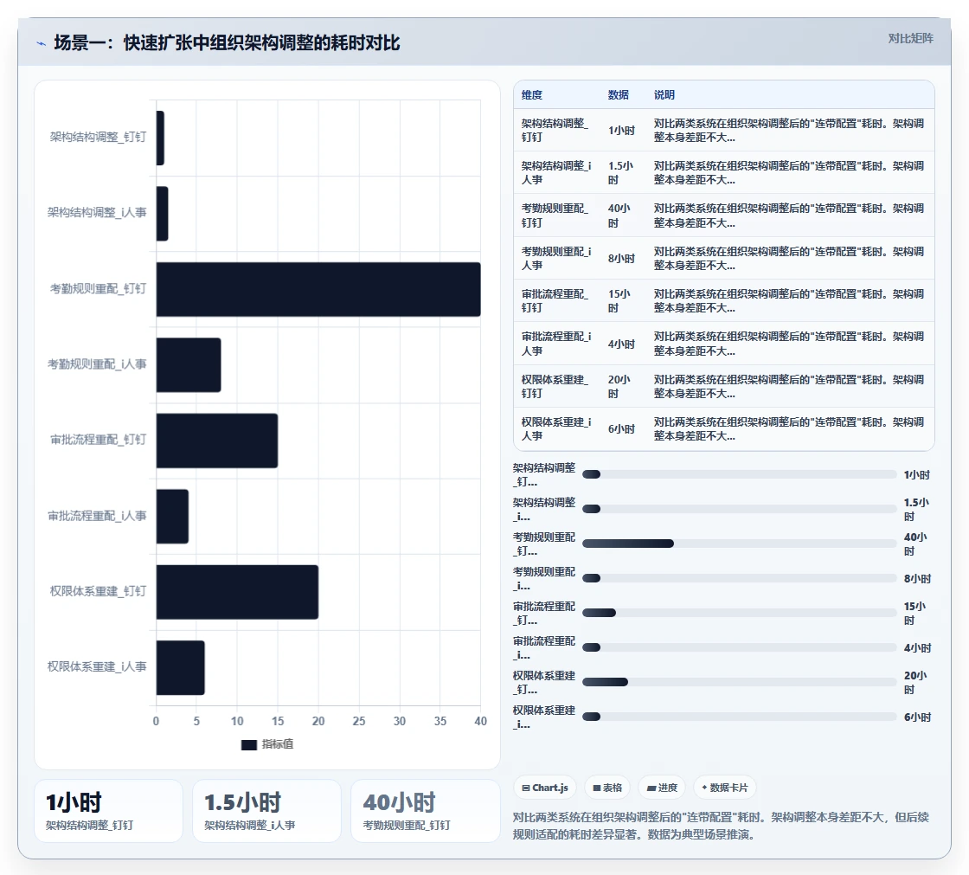Select the 表格 tag chip
The height and width of the screenshot is (875, 969).
click(x=607, y=788)
